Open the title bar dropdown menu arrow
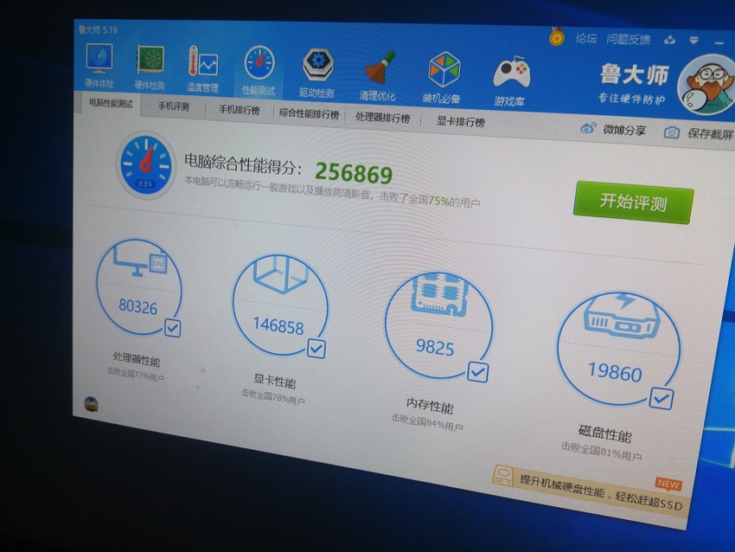Screen dimensions: 735x552 pyautogui.click(x=694, y=41)
